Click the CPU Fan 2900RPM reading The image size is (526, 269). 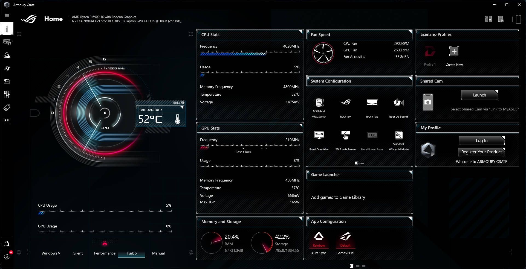401,43
